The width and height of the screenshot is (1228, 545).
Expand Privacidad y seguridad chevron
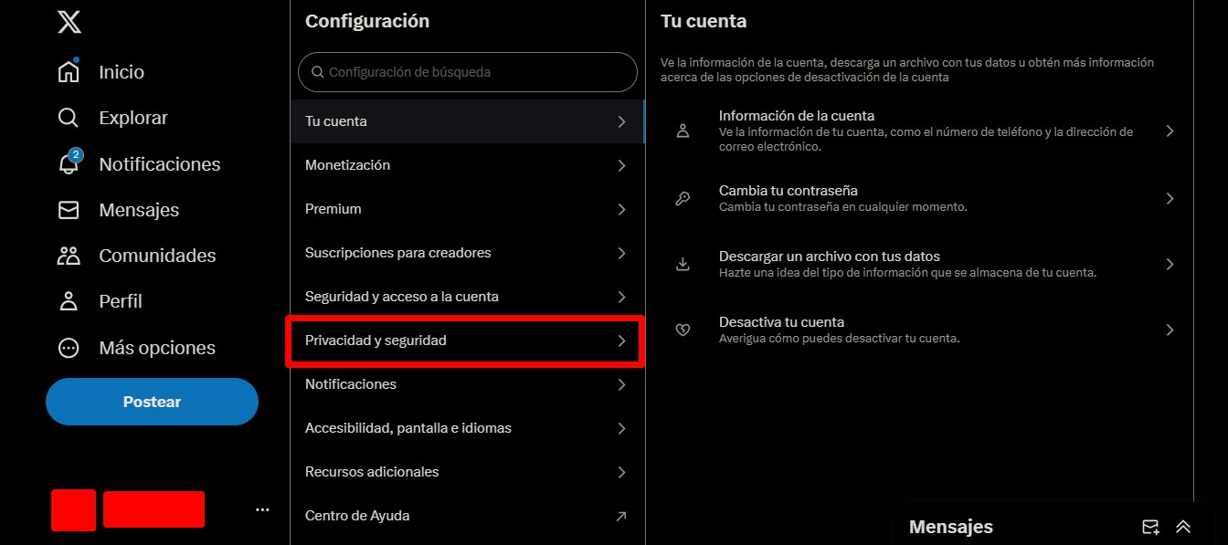[x=621, y=341]
